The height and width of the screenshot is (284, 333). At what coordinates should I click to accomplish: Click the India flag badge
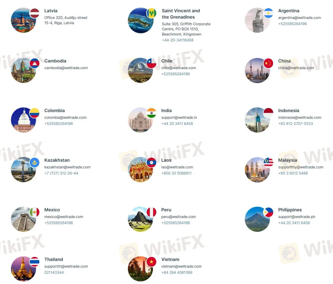coord(151,113)
